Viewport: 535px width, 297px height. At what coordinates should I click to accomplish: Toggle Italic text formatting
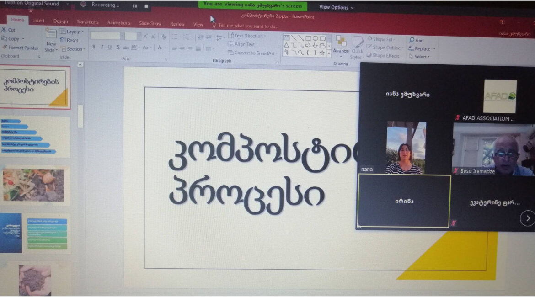click(x=102, y=47)
